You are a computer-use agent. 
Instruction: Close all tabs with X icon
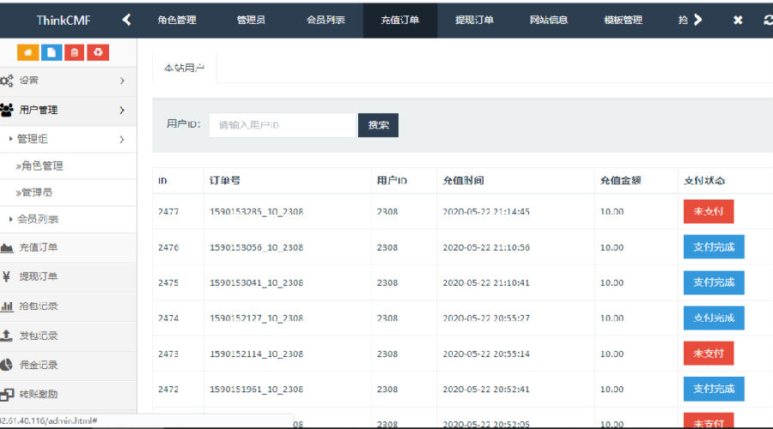(x=738, y=21)
